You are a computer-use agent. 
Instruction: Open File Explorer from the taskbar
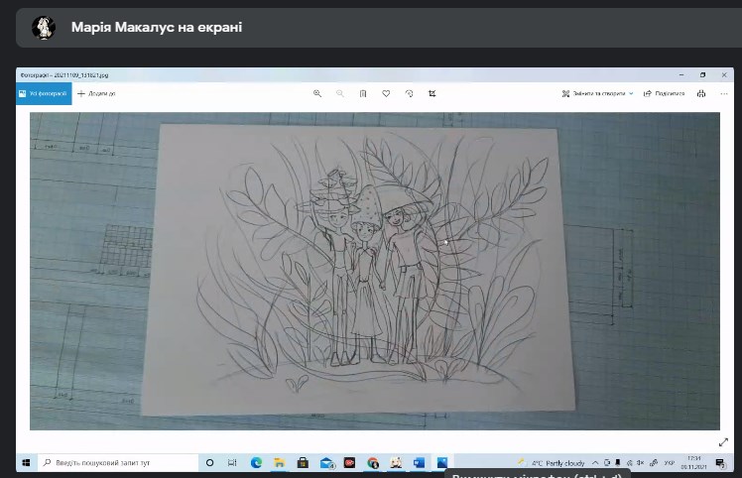pos(279,463)
